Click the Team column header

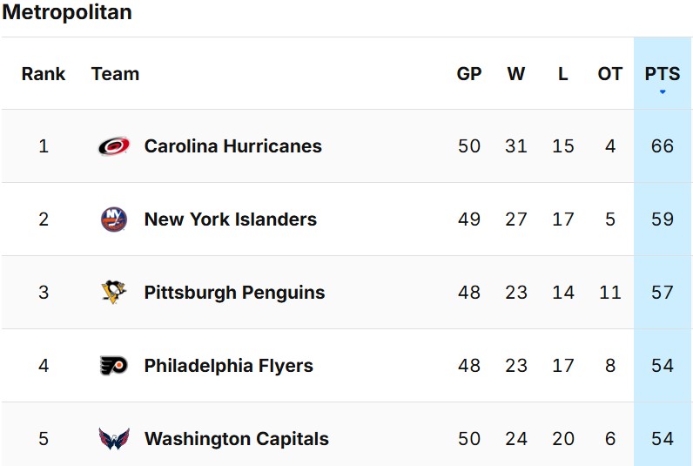click(x=115, y=74)
